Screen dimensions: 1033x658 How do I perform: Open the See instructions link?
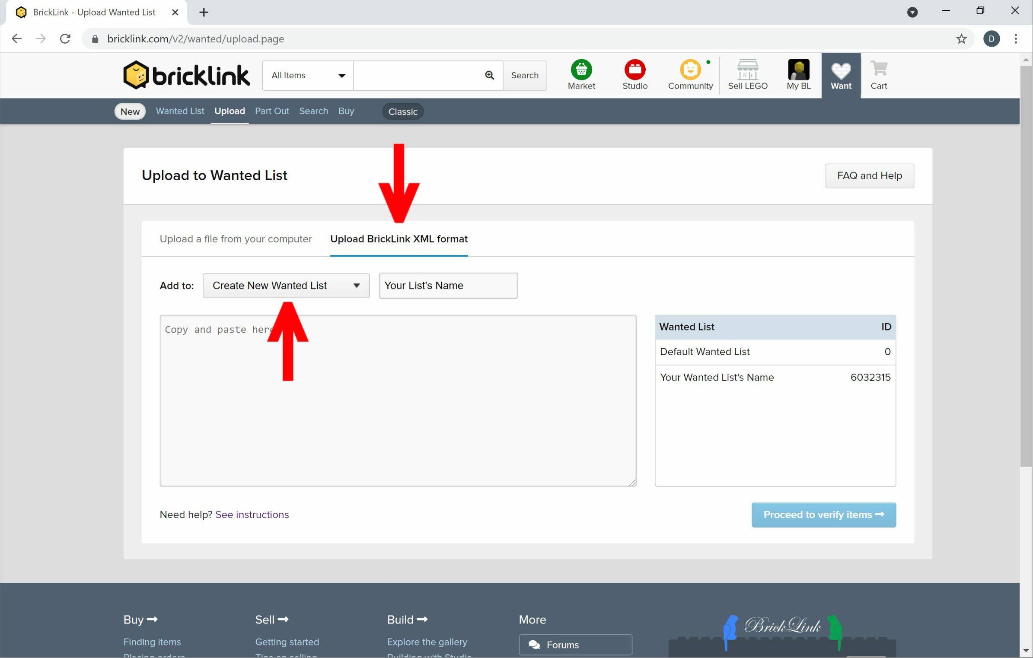tap(252, 515)
